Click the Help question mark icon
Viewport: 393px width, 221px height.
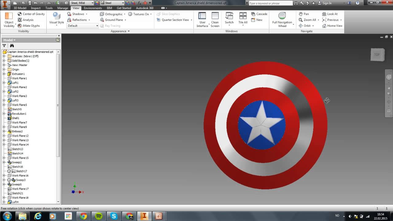tap(357, 3)
